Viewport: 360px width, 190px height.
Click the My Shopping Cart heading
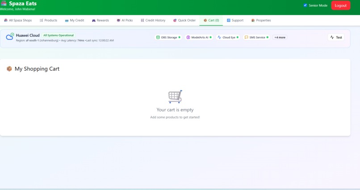[37, 69]
